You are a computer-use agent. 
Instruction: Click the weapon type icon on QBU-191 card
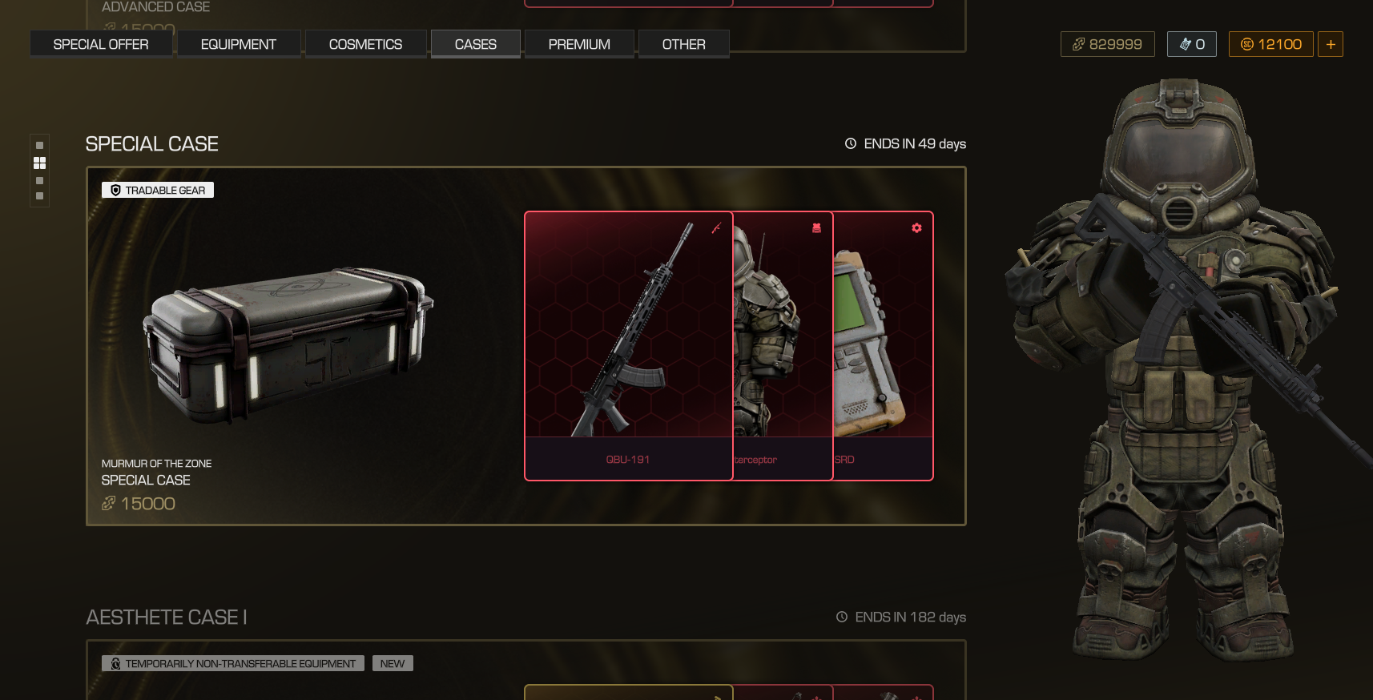[x=716, y=228]
